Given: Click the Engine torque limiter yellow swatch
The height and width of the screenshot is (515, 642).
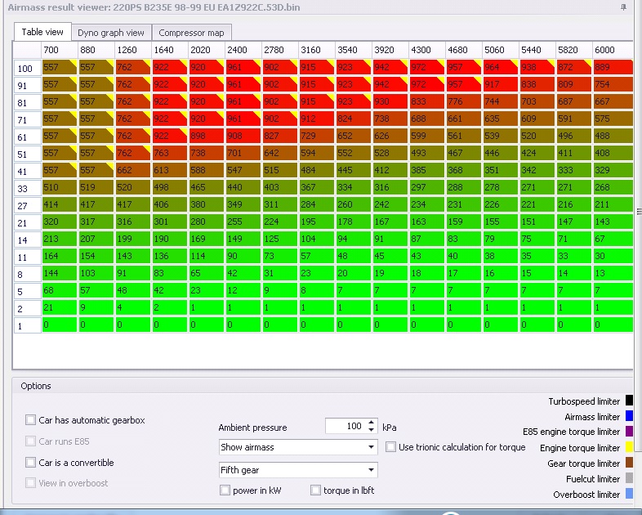Looking at the screenshot, I should tap(629, 447).
